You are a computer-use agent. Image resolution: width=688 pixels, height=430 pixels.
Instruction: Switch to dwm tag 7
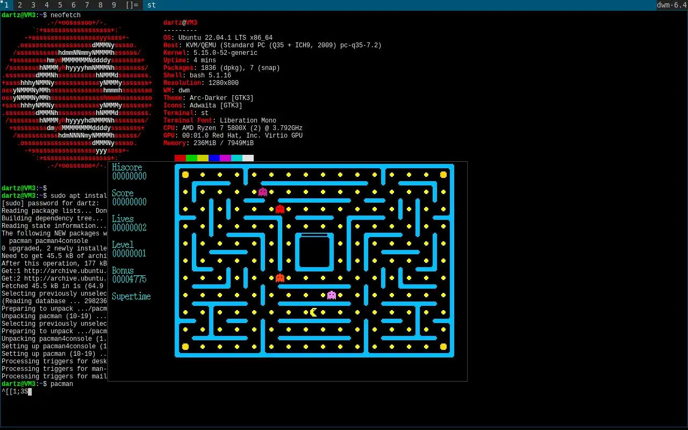coord(87,5)
